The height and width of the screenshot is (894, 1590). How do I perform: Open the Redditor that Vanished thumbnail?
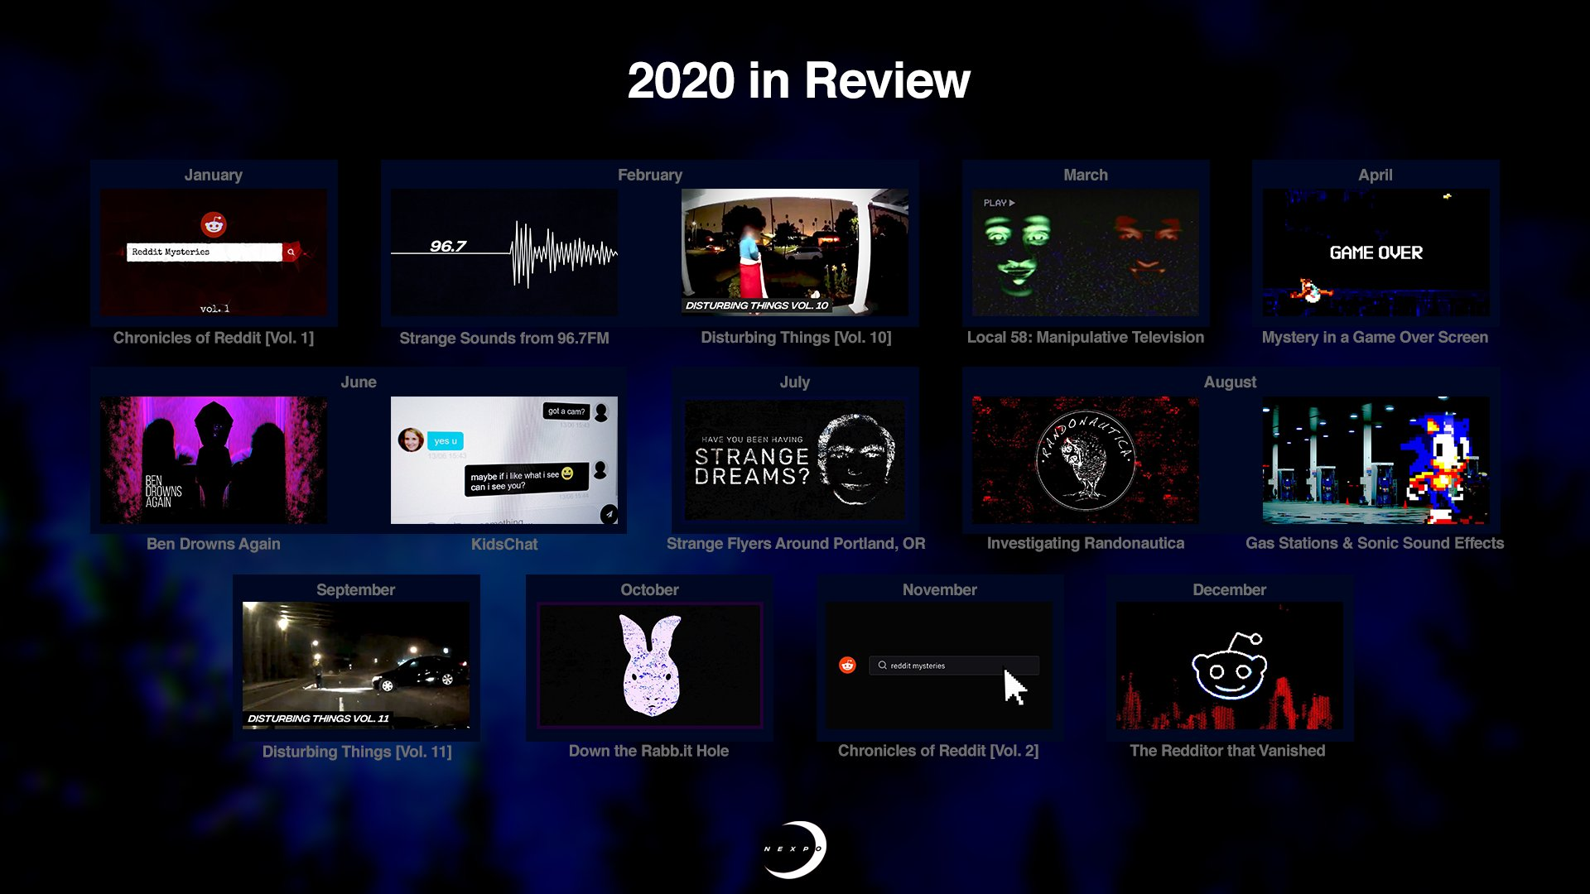point(1230,666)
